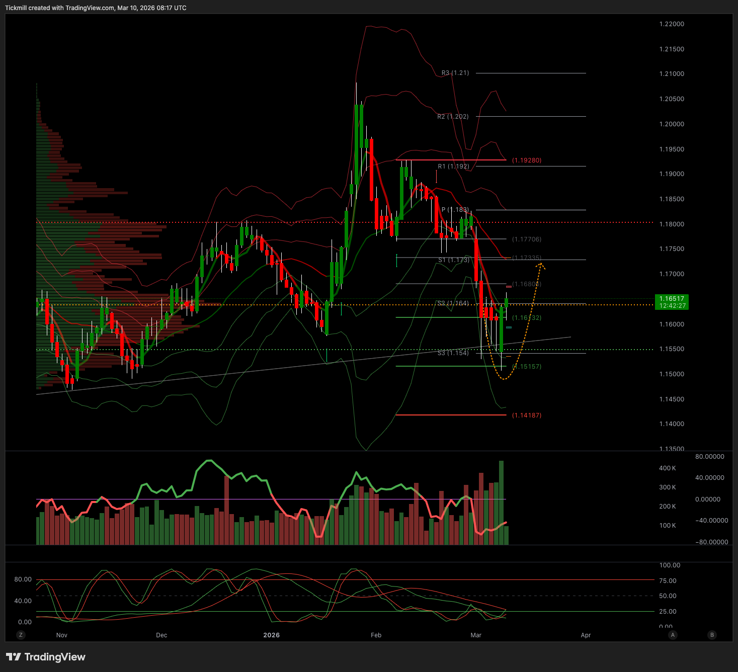This screenshot has height=672, width=738.
Task: Click the tallest green volume bar
Action: click(501, 502)
